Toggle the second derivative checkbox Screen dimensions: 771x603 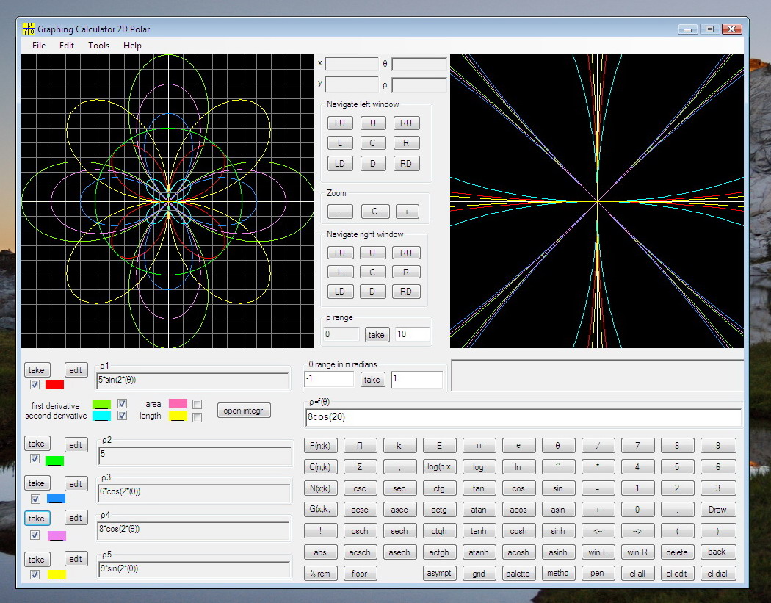click(123, 416)
